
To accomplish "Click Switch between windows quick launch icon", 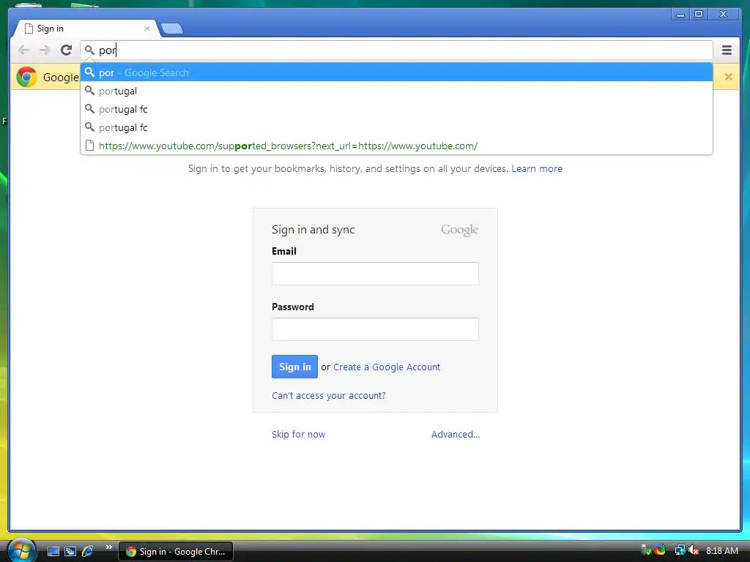I will pos(70,552).
